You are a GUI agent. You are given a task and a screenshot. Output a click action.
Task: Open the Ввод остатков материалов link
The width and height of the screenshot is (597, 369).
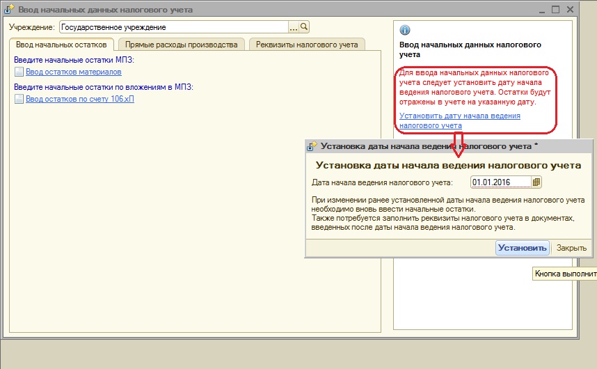click(74, 72)
